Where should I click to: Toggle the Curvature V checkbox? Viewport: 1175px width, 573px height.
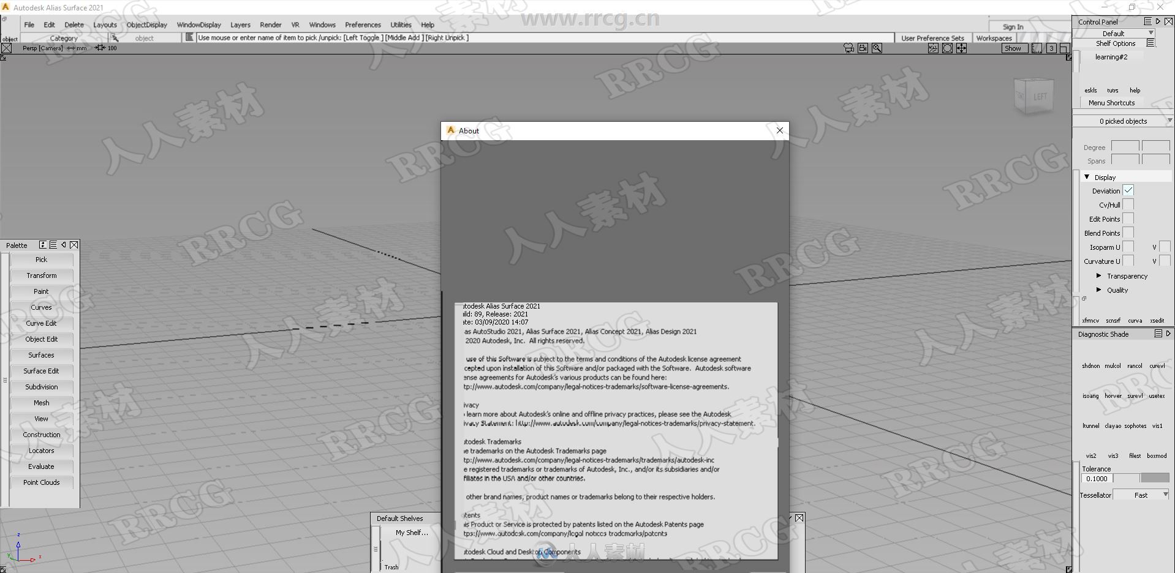(x=1165, y=261)
